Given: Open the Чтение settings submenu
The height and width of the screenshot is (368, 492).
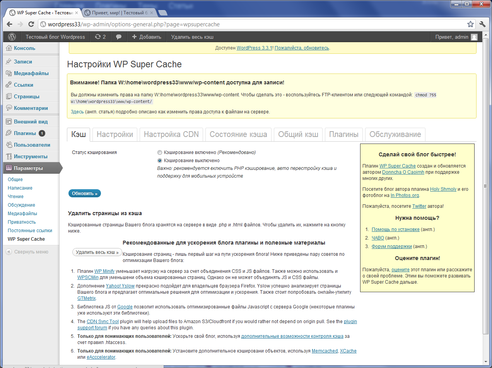Looking at the screenshot, I should 15,197.
